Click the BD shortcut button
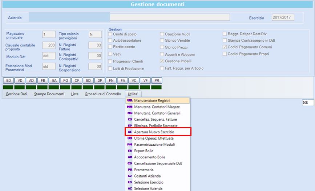Screen dimensions: 315x191 tap(88, 80)
